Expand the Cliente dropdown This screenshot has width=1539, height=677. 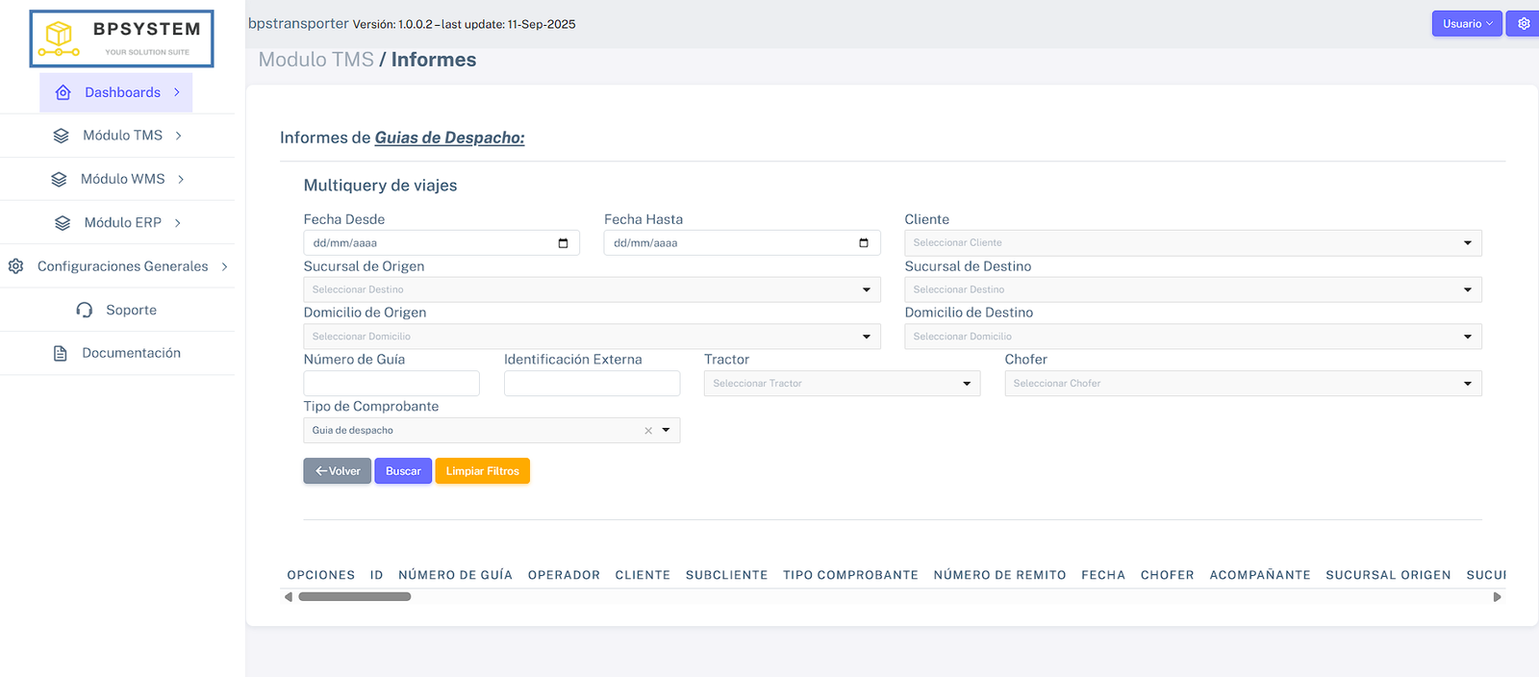pos(1192,243)
